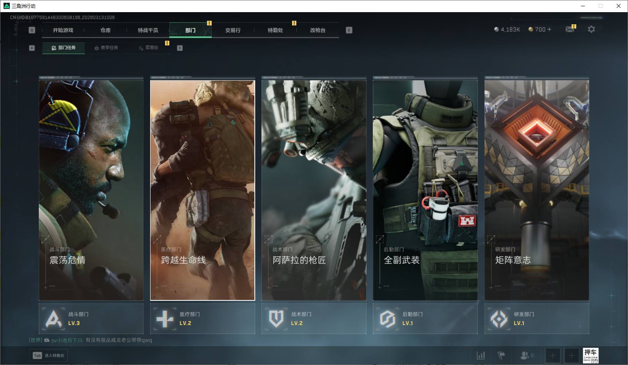
Task: Switch to the 赛季任务 sub-tab
Action: click(106, 48)
